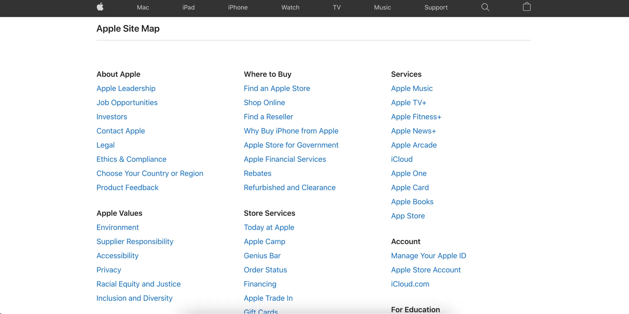This screenshot has width=629, height=314.
Task: Select Choose Your Country or Region
Action: [x=150, y=173]
